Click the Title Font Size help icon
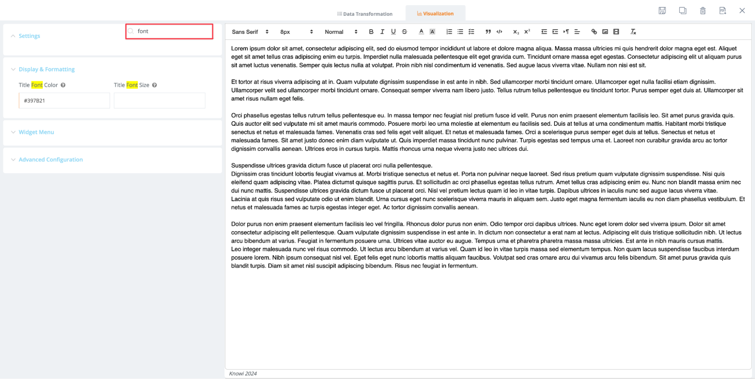This screenshot has width=755, height=379. click(154, 85)
